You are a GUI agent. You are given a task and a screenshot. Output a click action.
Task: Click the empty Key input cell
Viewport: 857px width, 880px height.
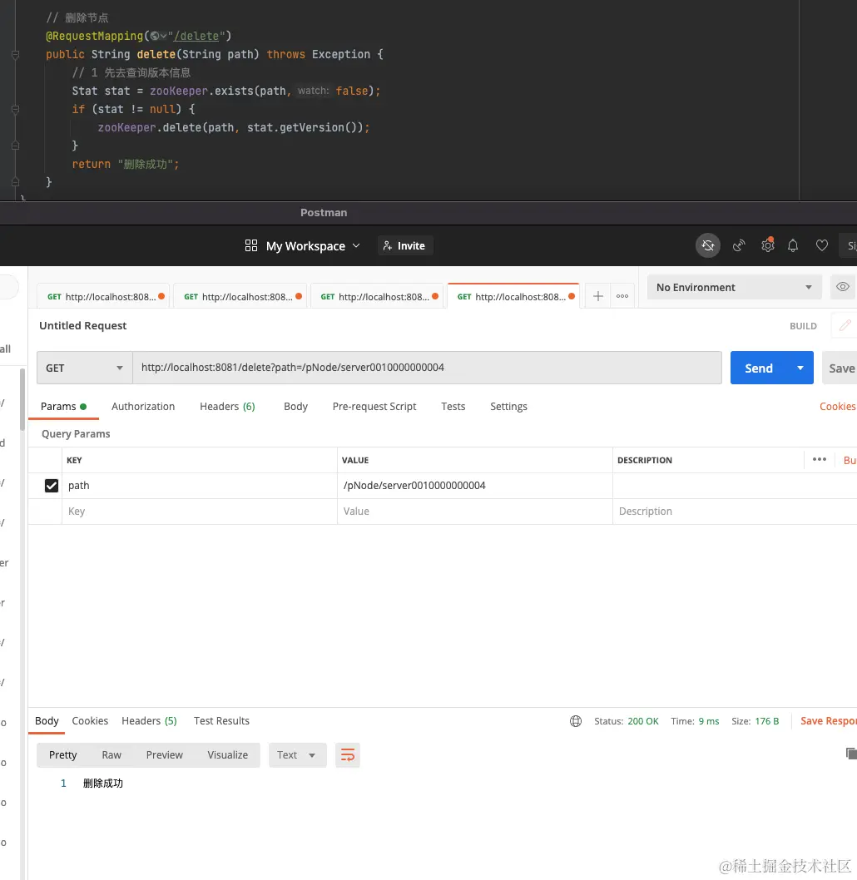click(x=199, y=512)
